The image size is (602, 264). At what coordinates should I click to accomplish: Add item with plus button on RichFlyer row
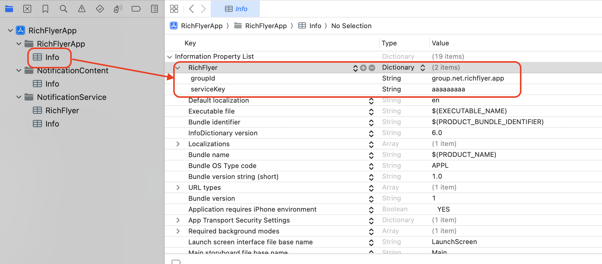pyautogui.click(x=363, y=68)
